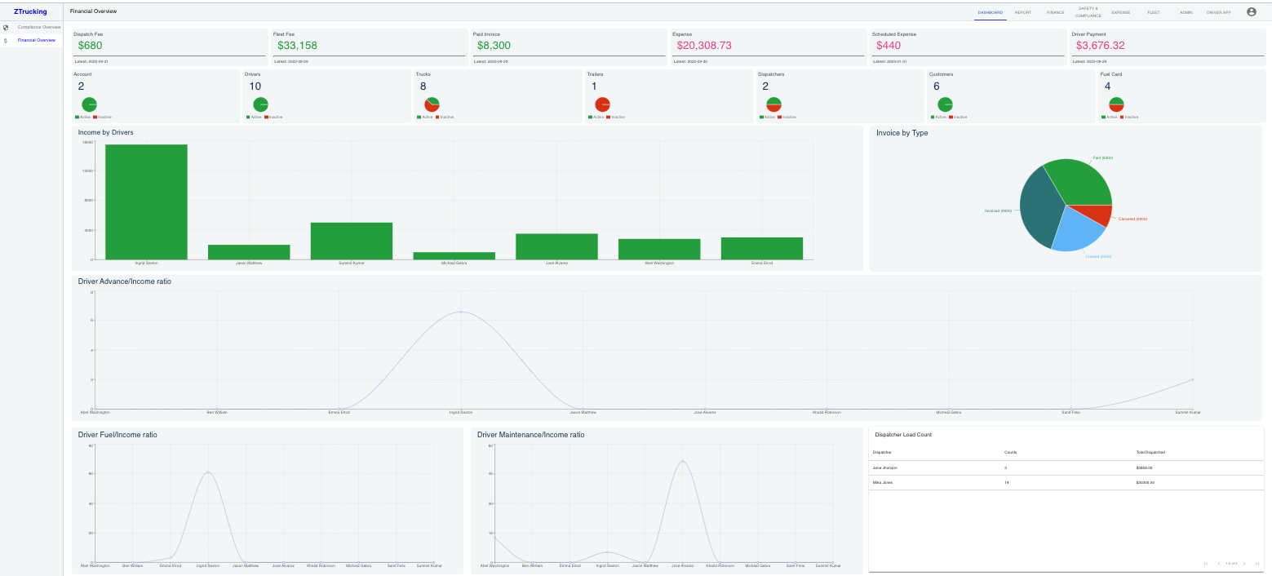Jump to last page of Dispatcher table
The height and width of the screenshot is (576, 1272).
pyautogui.click(x=1256, y=564)
